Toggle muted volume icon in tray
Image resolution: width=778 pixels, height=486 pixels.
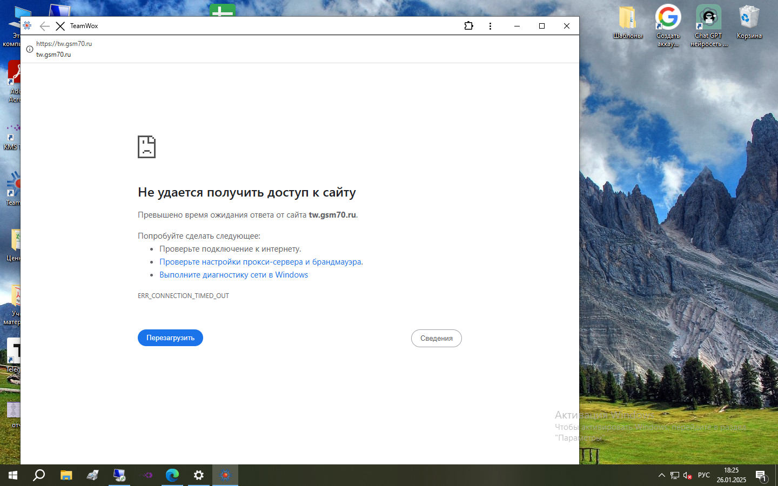[687, 475]
